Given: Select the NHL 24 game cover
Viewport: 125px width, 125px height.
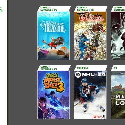Looking at the screenshot, I should pos(90,95).
